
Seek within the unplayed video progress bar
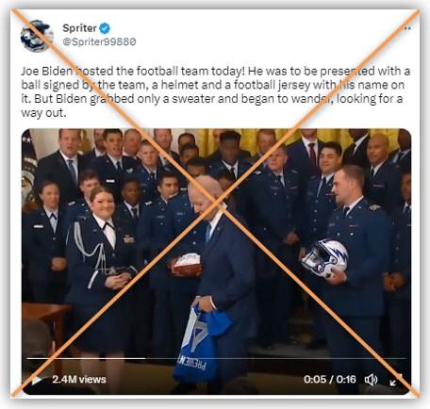tap(276, 358)
